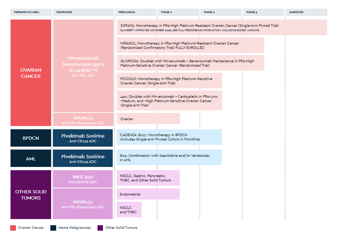Click the ELAHERE approved November 2022 note
Viewport: 340px width, 235px height.
[x=190, y=30]
